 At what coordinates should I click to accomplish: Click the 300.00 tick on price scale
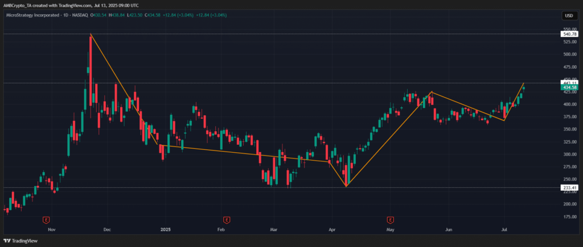tap(569, 154)
